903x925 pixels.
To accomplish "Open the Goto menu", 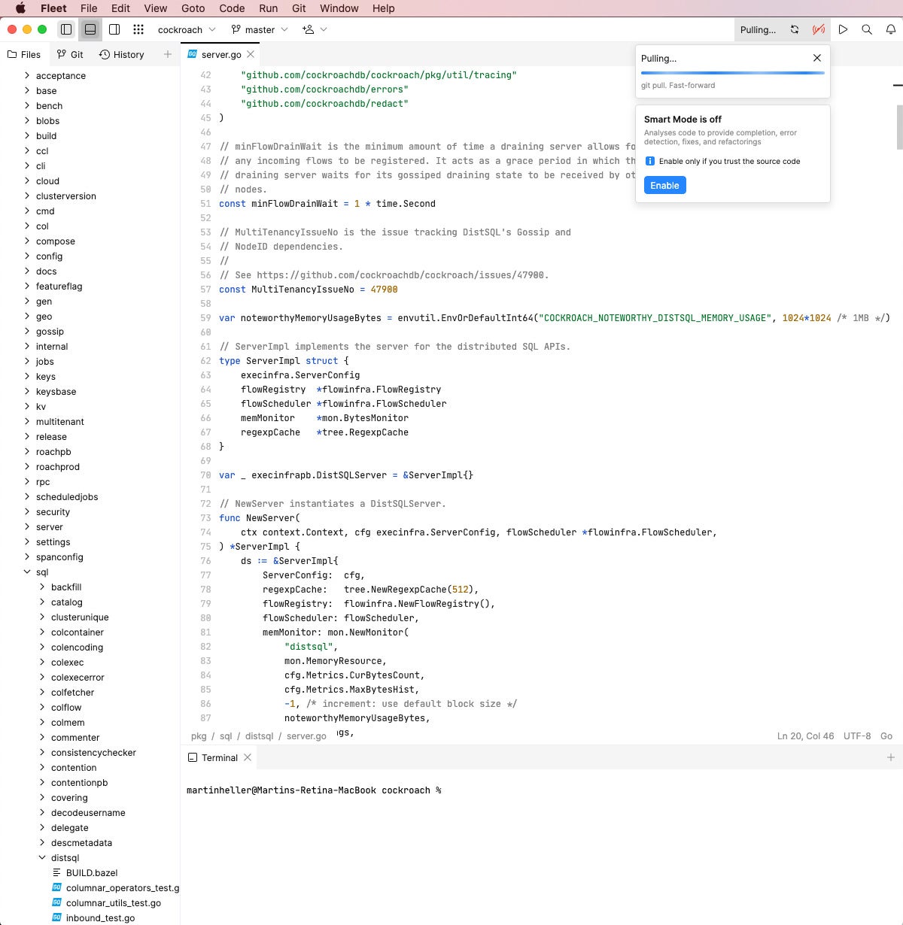I will 193,8.
